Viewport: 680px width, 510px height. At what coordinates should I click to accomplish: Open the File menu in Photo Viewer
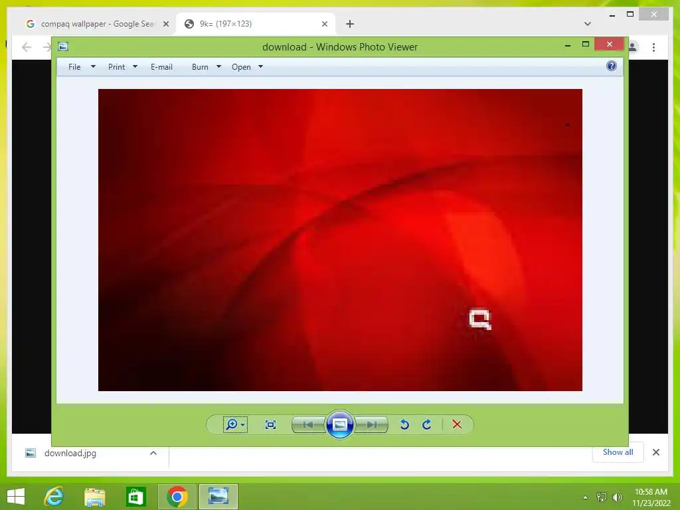pyautogui.click(x=74, y=67)
